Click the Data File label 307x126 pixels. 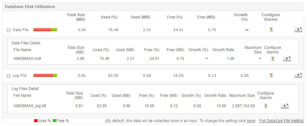pos(21,30)
